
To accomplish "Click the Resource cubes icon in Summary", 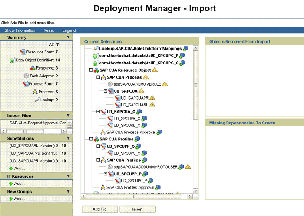I will click(x=33, y=68).
